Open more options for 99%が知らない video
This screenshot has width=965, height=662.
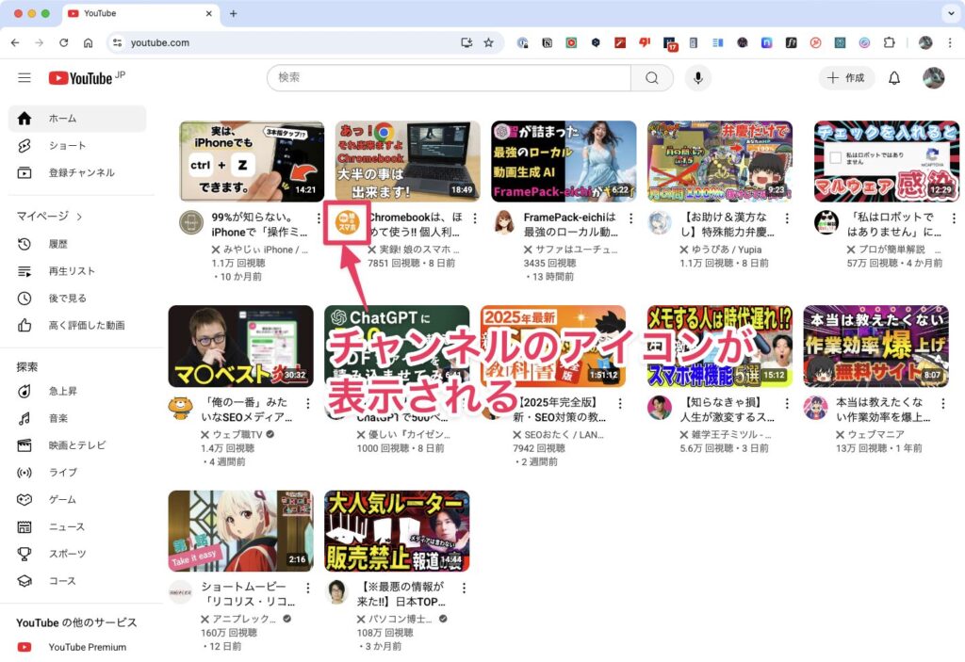point(319,218)
